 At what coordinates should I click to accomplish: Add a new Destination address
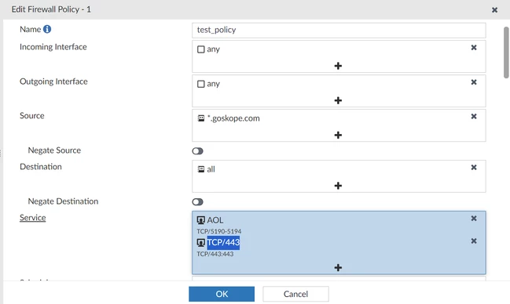(338, 186)
